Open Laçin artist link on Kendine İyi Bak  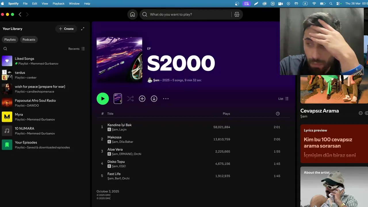tap(123, 130)
